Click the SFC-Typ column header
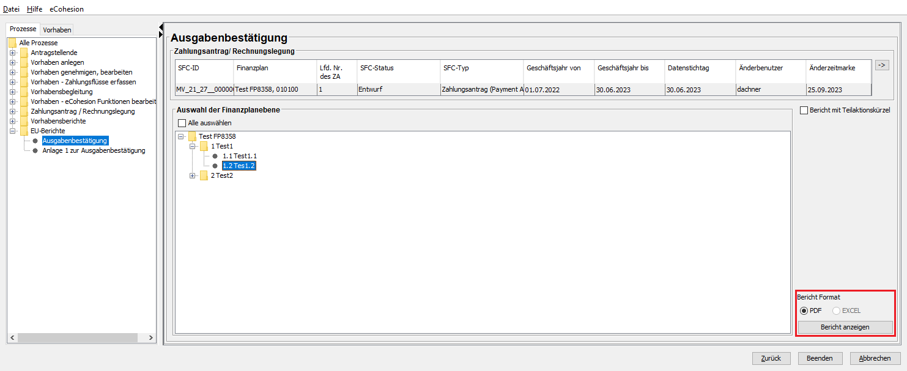This screenshot has height=371, width=907. pos(482,72)
